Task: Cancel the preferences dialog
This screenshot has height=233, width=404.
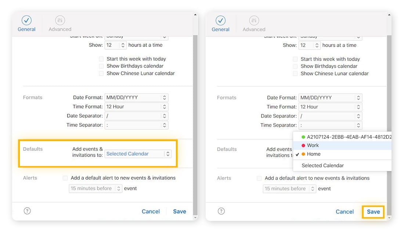Action: click(x=151, y=211)
